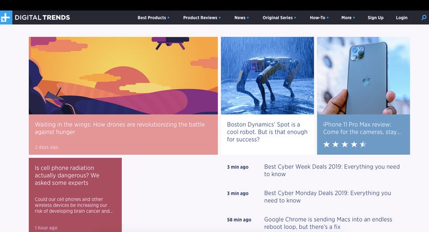Open the Spot robot photo in rain
The height and width of the screenshot is (232, 429).
267,76
